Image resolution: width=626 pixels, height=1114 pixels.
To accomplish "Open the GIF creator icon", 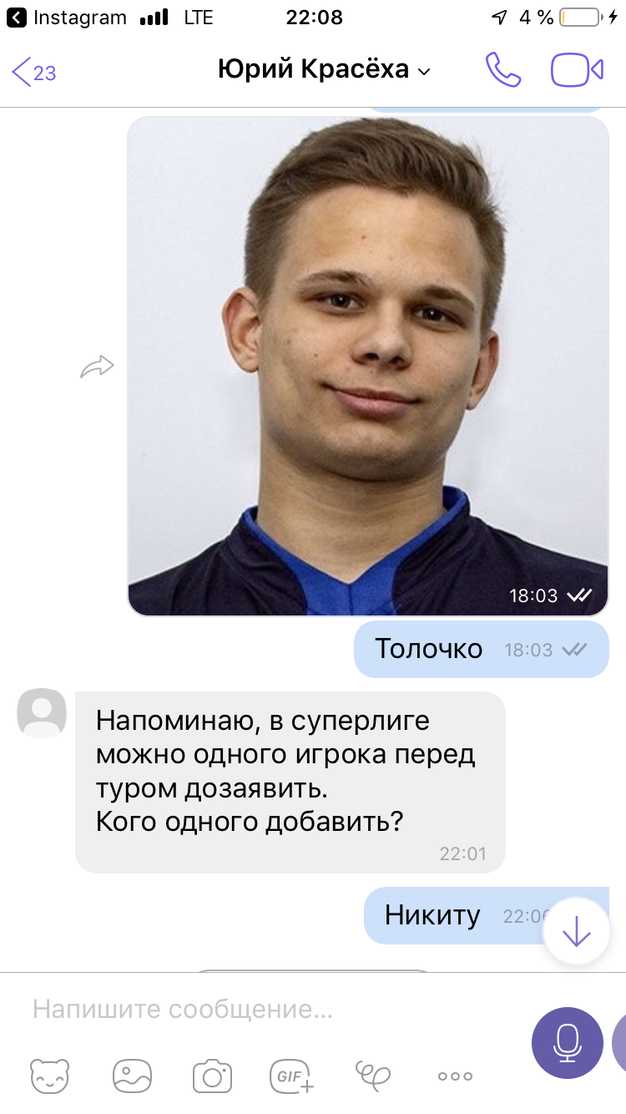I will [x=292, y=1076].
